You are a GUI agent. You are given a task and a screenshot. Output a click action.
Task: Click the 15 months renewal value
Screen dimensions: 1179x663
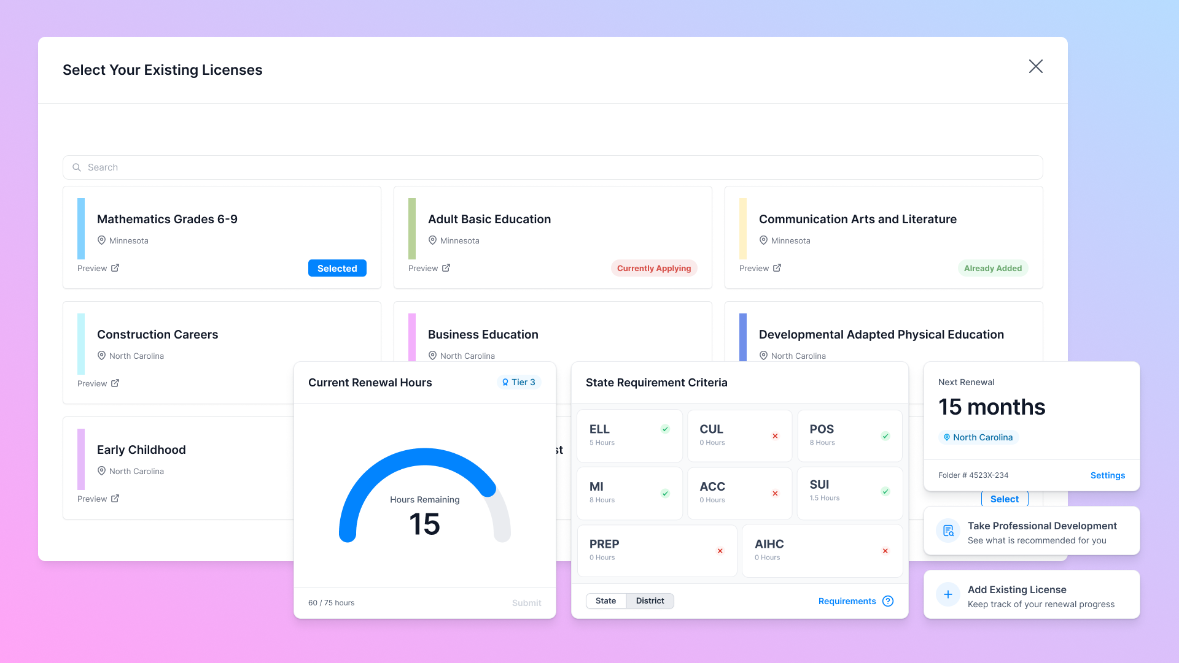(x=992, y=407)
